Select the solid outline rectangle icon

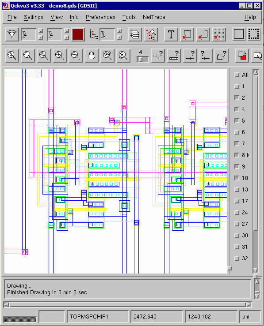click(239, 34)
